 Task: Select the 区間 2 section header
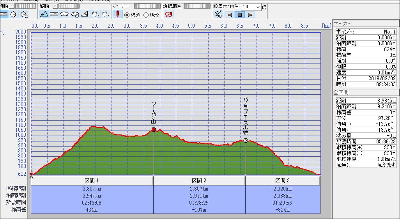click(x=199, y=180)
